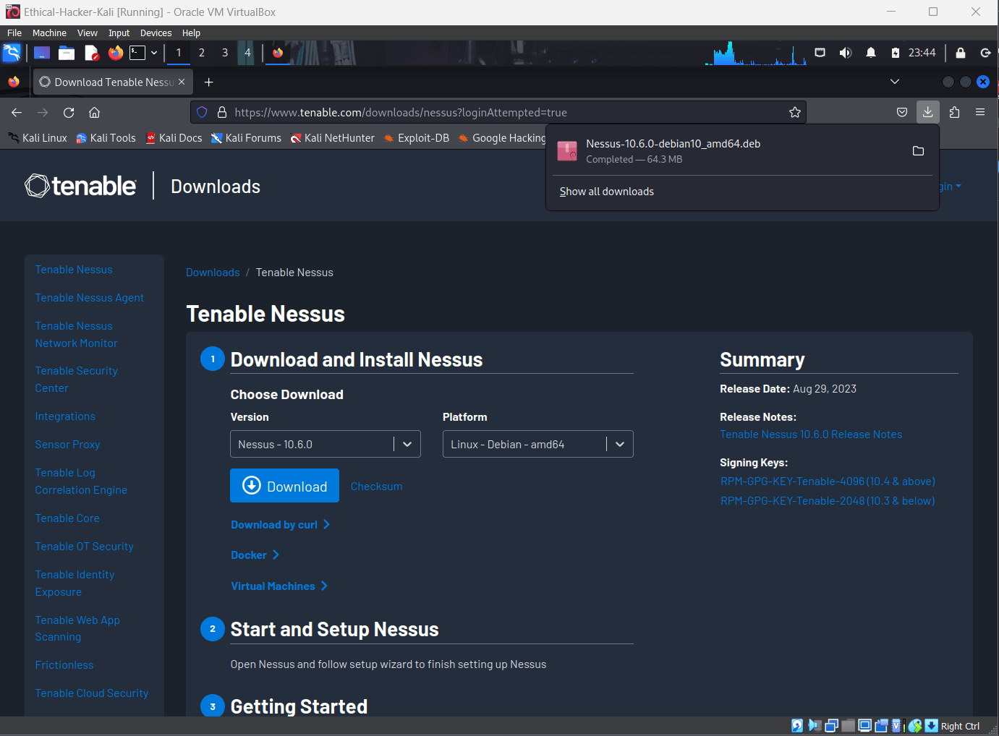Open the Kali NetHunter bookmark
The image size is (999, 736).
coord(332,138)
